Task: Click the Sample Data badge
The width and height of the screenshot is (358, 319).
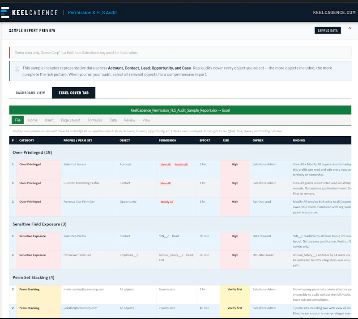Action: pyautogui.click(x=328, y=30)
